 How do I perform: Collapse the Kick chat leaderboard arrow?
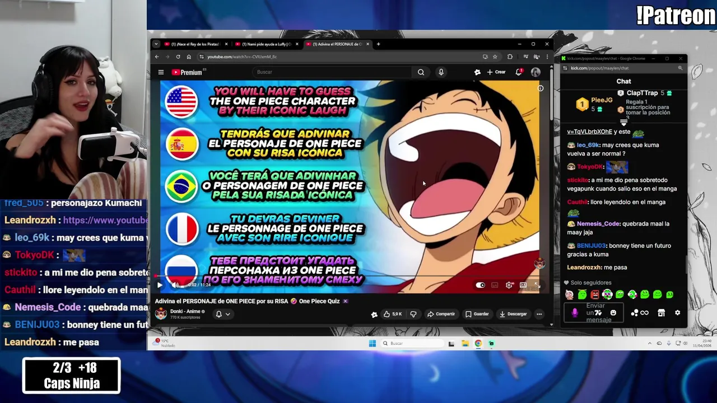623,122
